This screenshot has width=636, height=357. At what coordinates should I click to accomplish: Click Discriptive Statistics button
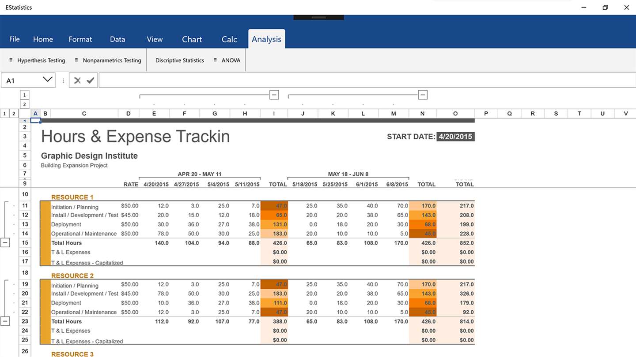tap(180, 60)
